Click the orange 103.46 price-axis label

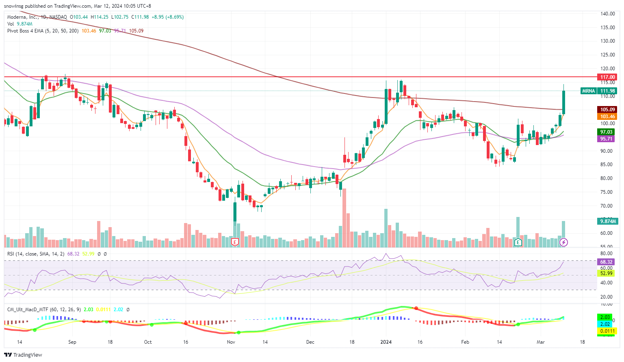tap(608, 117)
